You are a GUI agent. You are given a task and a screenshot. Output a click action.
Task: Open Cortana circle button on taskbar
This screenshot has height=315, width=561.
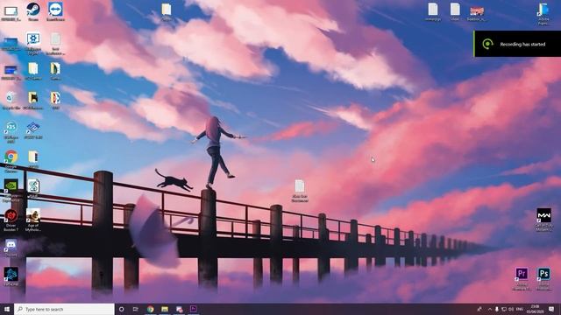pos(121,309)
